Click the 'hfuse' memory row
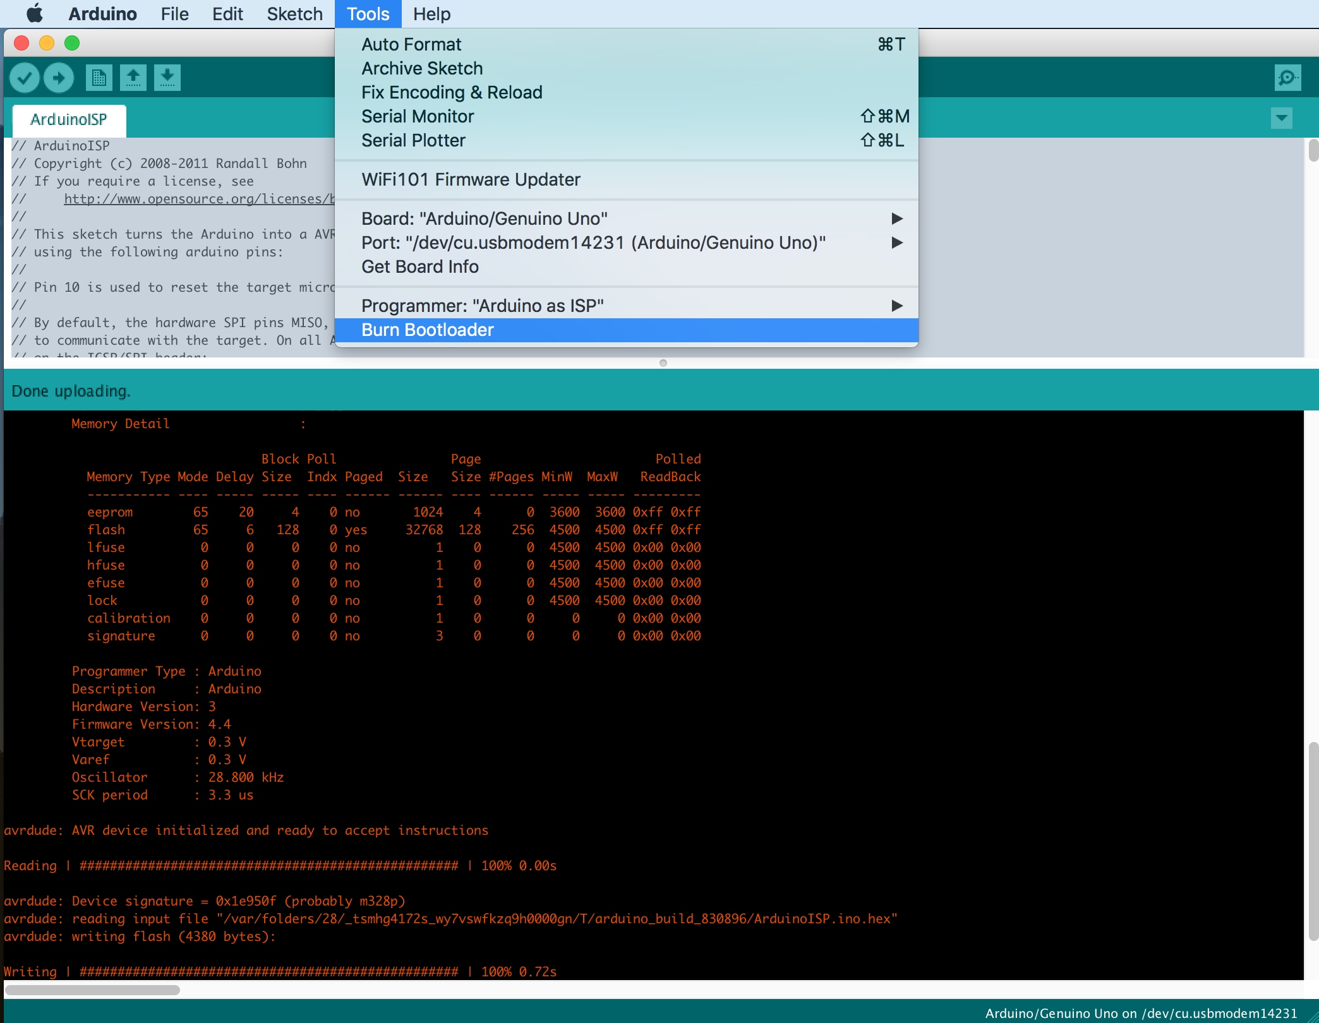Image resolution: width=1319 pixels, height=1023 pixels. click(x=394, y=565)
